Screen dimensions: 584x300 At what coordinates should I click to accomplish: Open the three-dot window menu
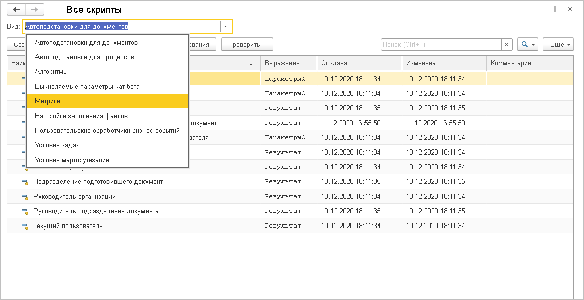[555, 9]
